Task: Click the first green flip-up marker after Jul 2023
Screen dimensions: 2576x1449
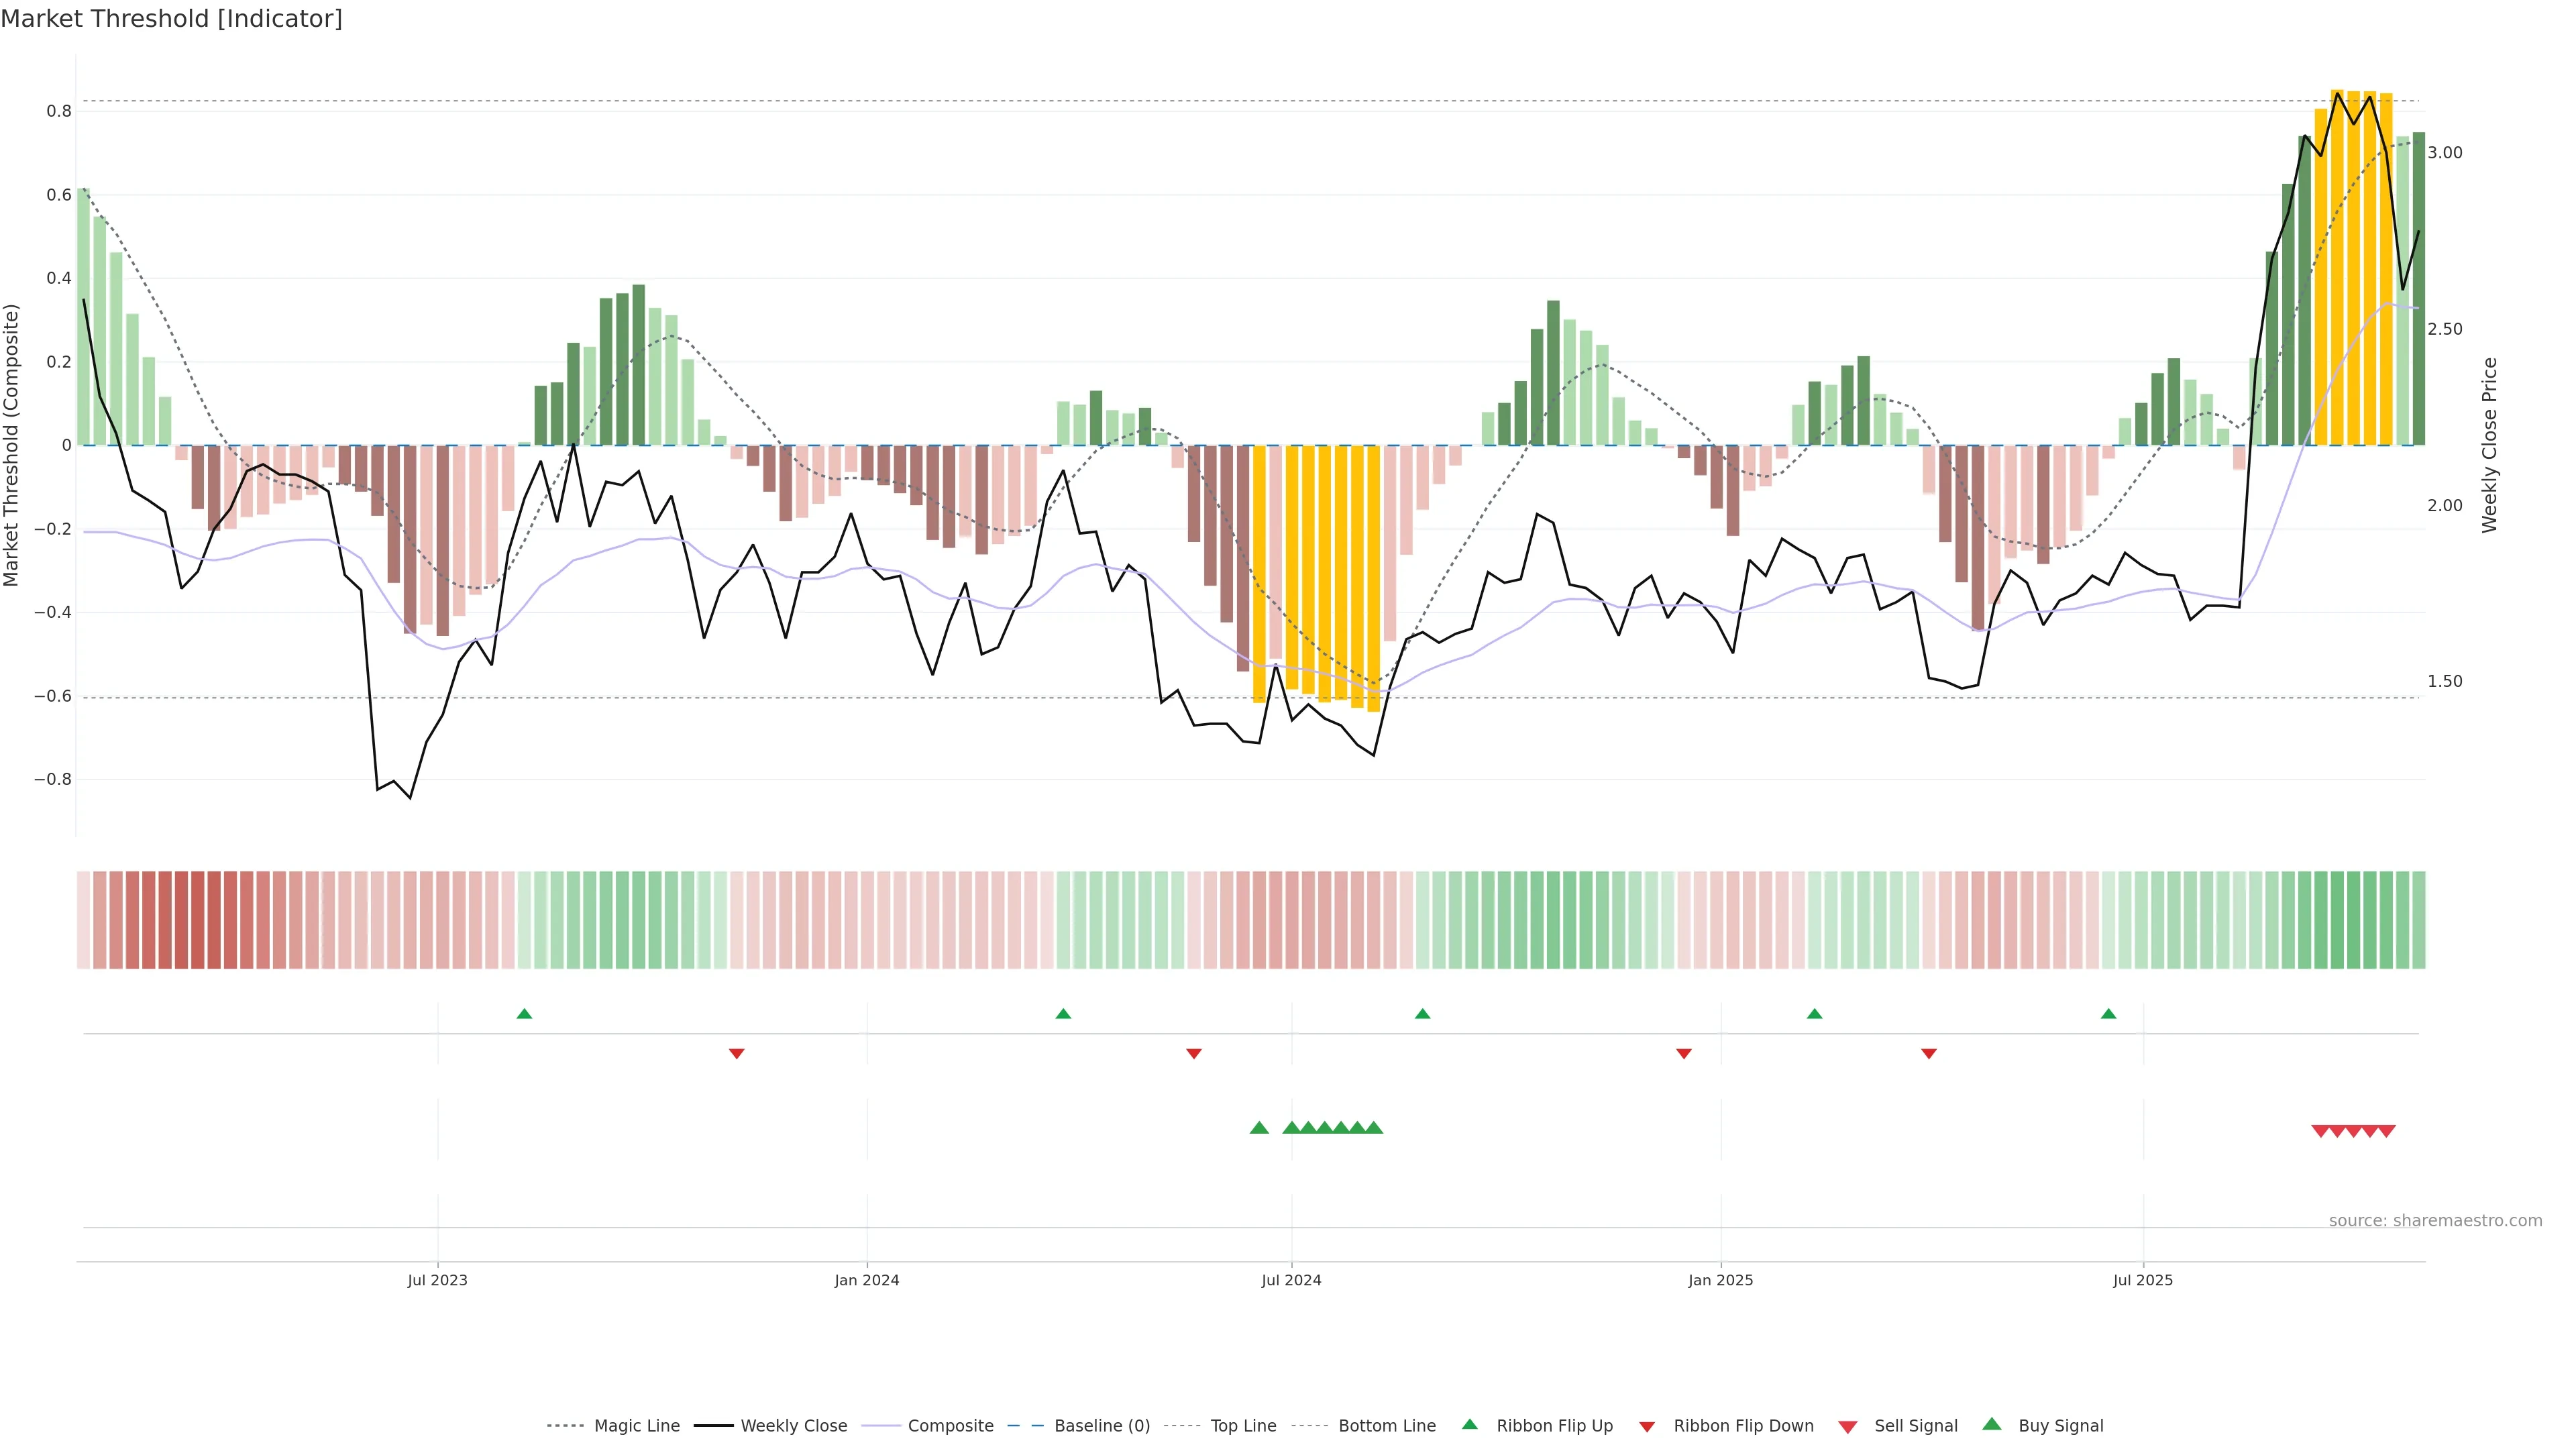Action: [x=524, y=1014]
